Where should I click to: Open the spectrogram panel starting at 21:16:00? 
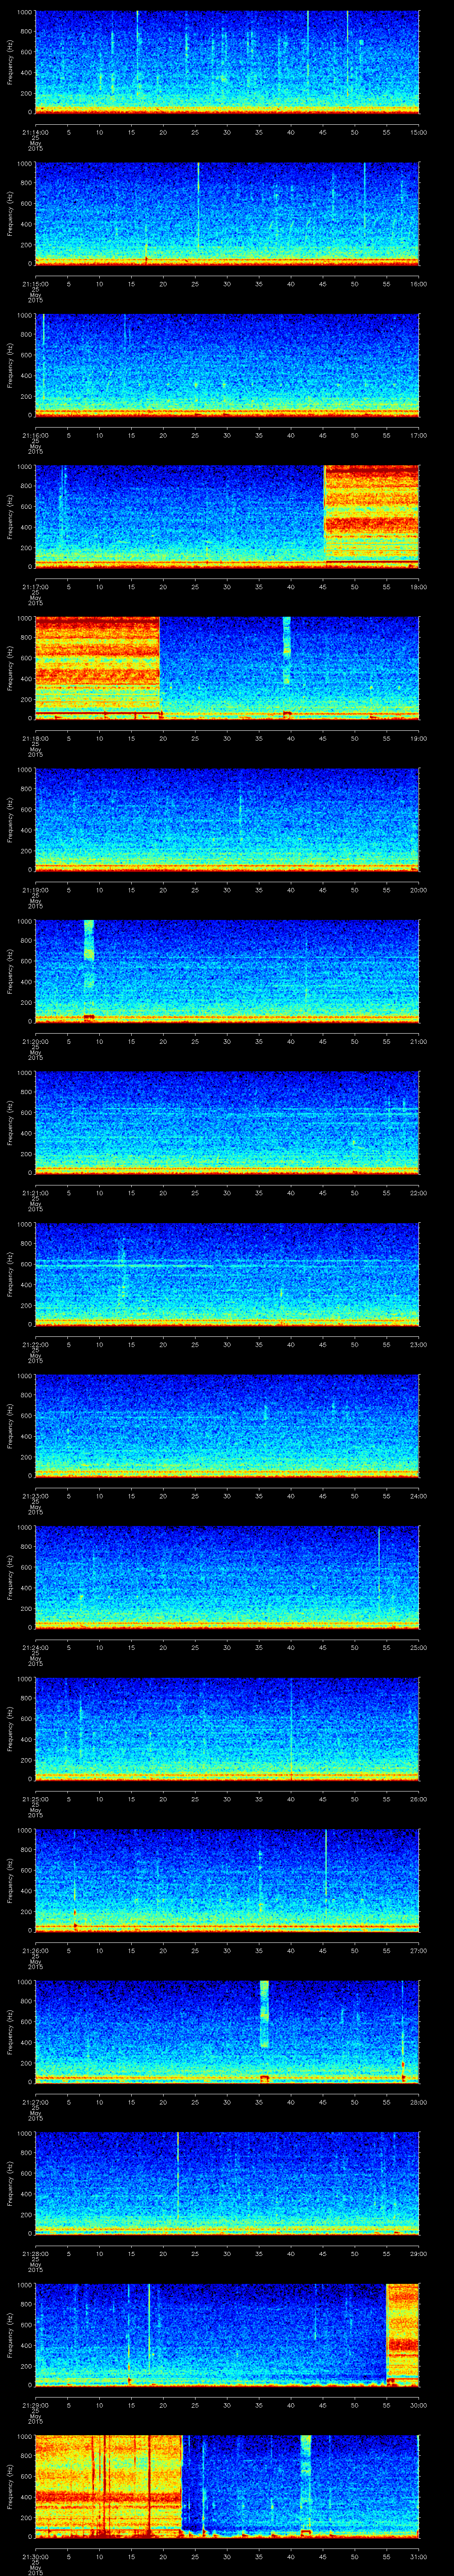pyautogui.click(x=227, y=366)
